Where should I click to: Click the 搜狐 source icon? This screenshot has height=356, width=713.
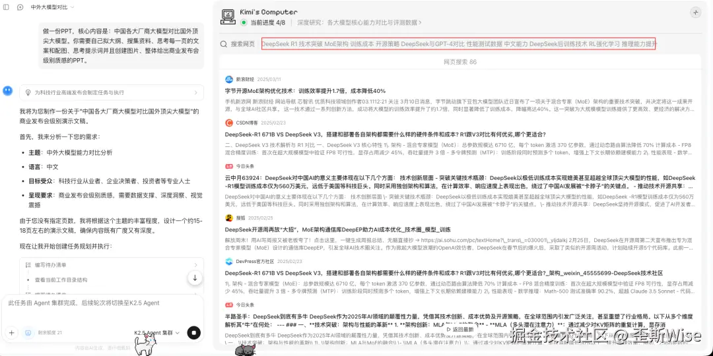228,218
